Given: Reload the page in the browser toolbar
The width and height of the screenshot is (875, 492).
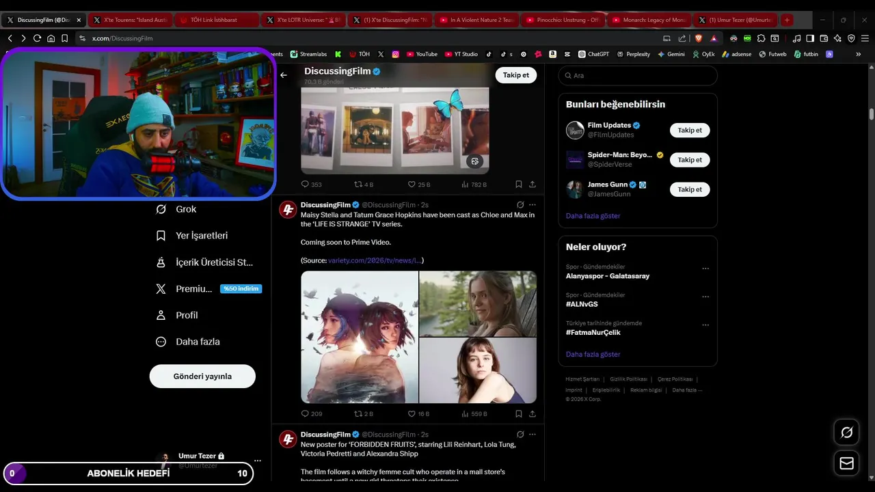Looking at the screenshot, I should [x=37, y=38].
